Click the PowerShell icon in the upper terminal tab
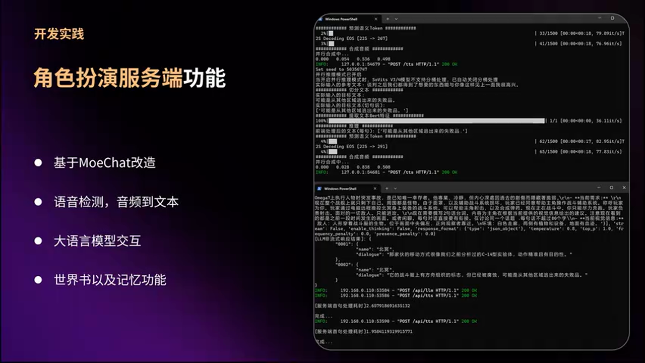Screen dimensions: 645x363 coord(319,19)
